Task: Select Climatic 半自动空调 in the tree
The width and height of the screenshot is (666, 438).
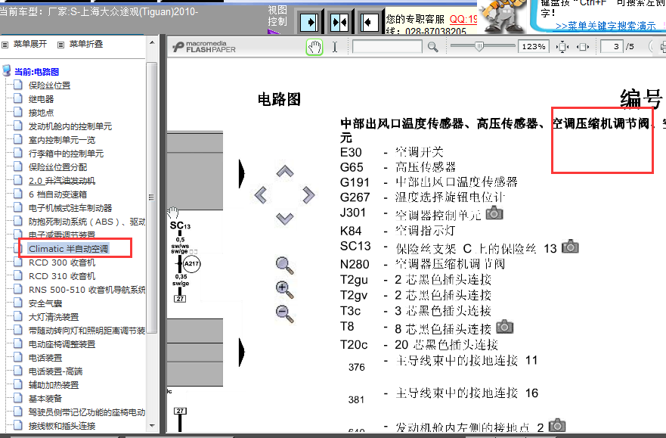Action: pyautogui.click(x=68, y=249)
